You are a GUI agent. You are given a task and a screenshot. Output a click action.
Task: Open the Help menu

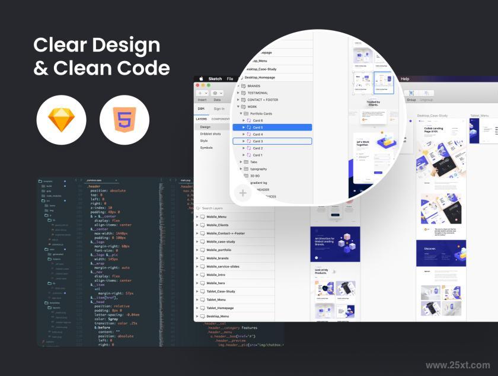tap(405, 79)
